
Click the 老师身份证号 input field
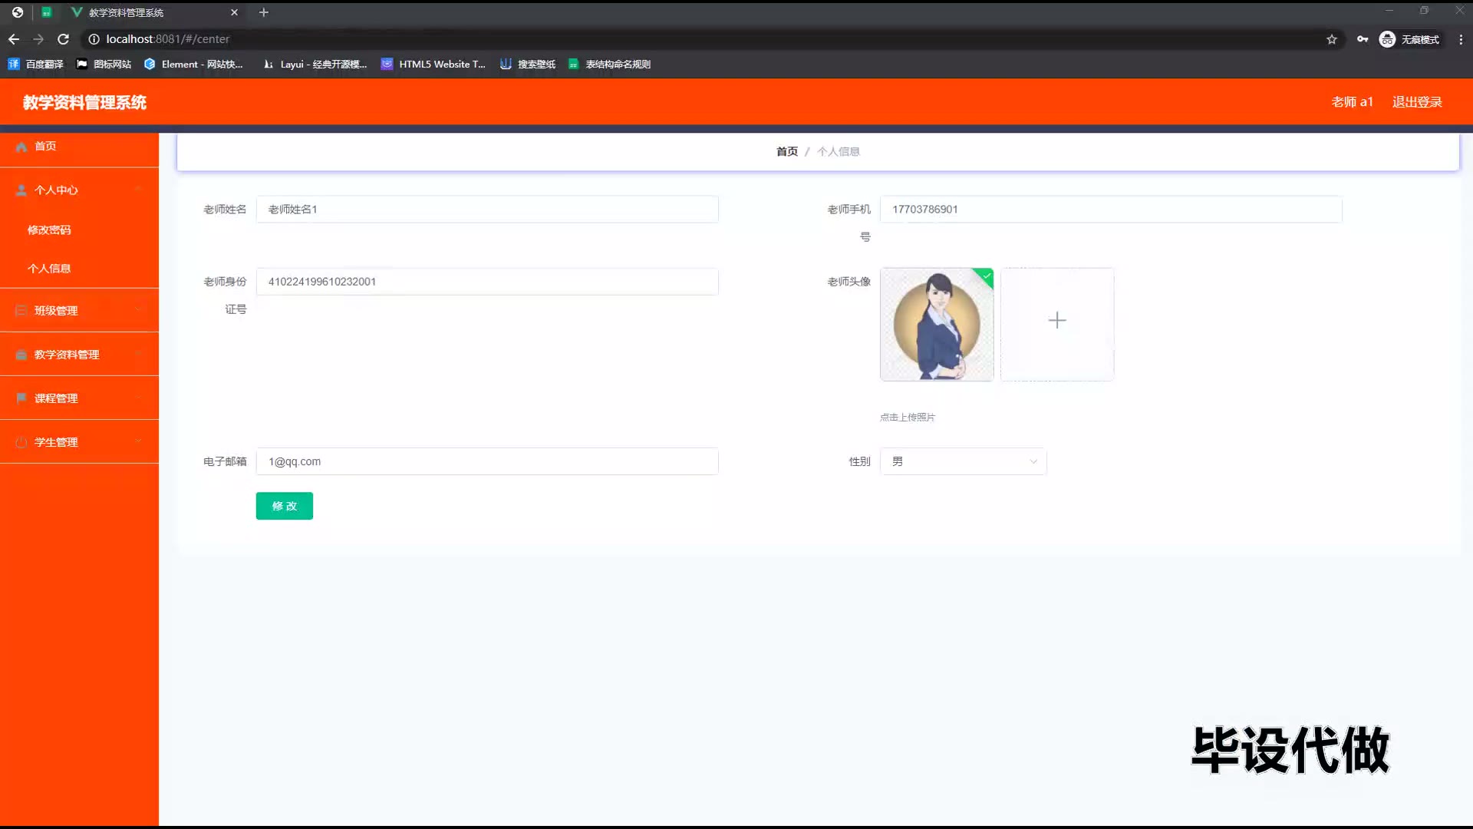pos(487,281)
